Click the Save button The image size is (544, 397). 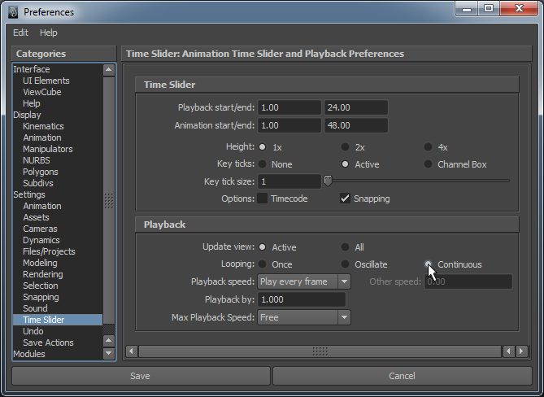tap(140, 376)
